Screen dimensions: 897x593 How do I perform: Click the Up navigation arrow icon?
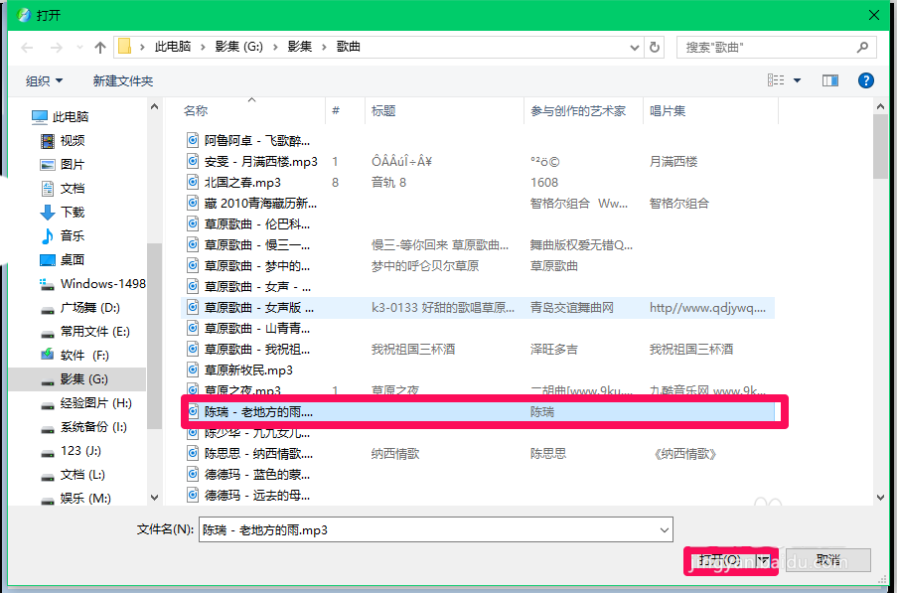click(99, 46)
